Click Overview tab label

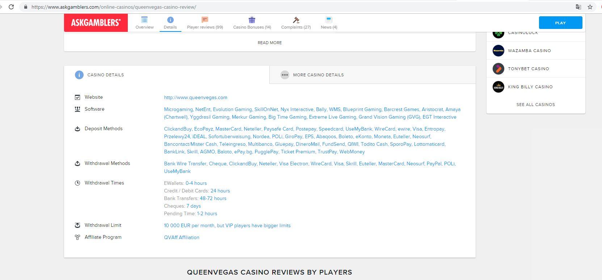tap(144, 27)
